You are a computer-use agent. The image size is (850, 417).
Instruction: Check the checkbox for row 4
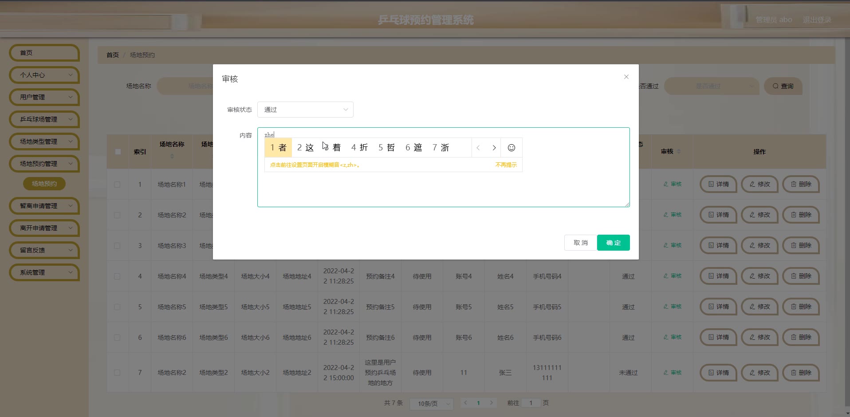pyautogui.click(x=117, y=276)
